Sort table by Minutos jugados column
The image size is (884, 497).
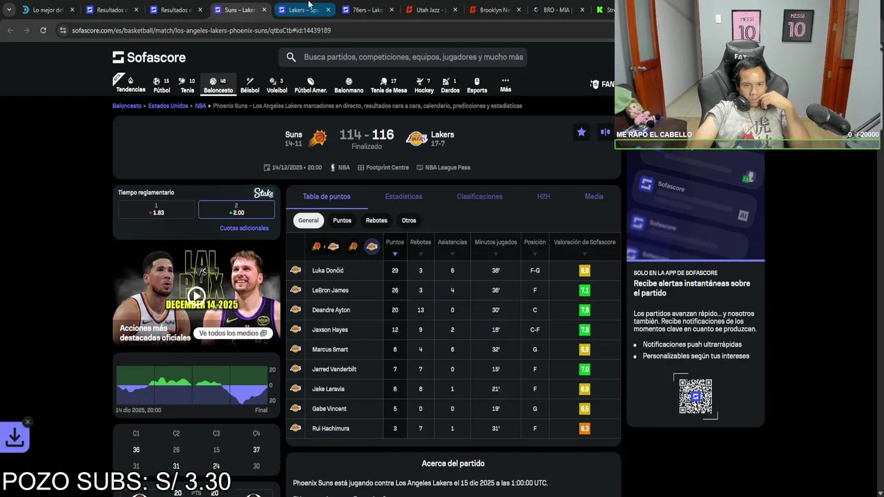point(496,246)
